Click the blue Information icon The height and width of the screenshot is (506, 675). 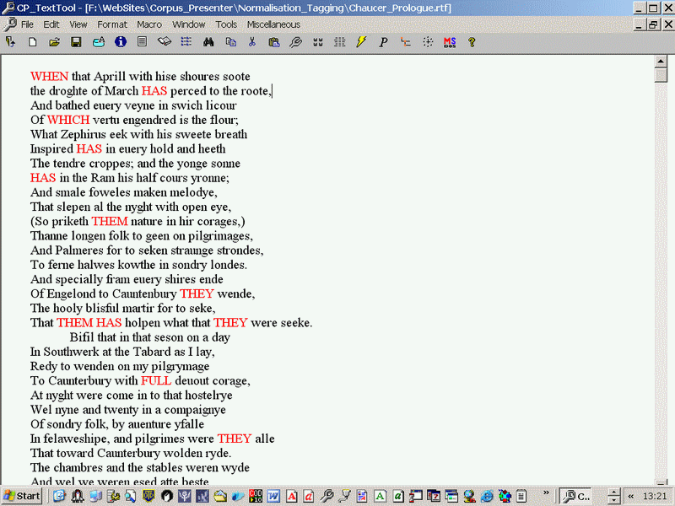point(121,41)
